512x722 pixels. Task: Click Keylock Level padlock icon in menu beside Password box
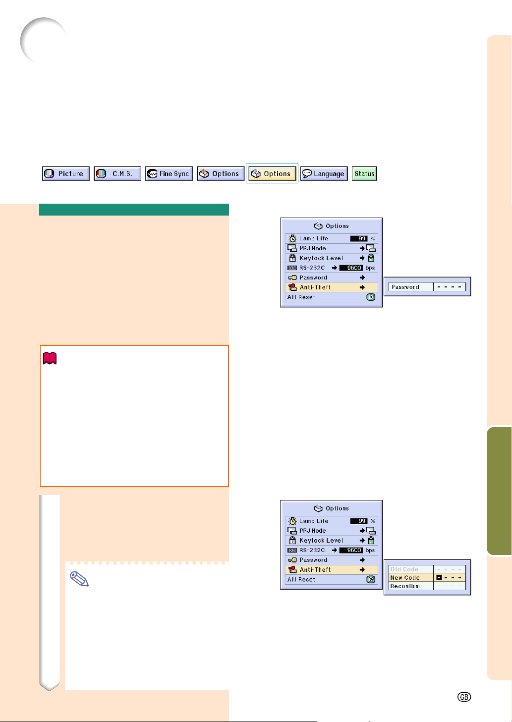292,258
